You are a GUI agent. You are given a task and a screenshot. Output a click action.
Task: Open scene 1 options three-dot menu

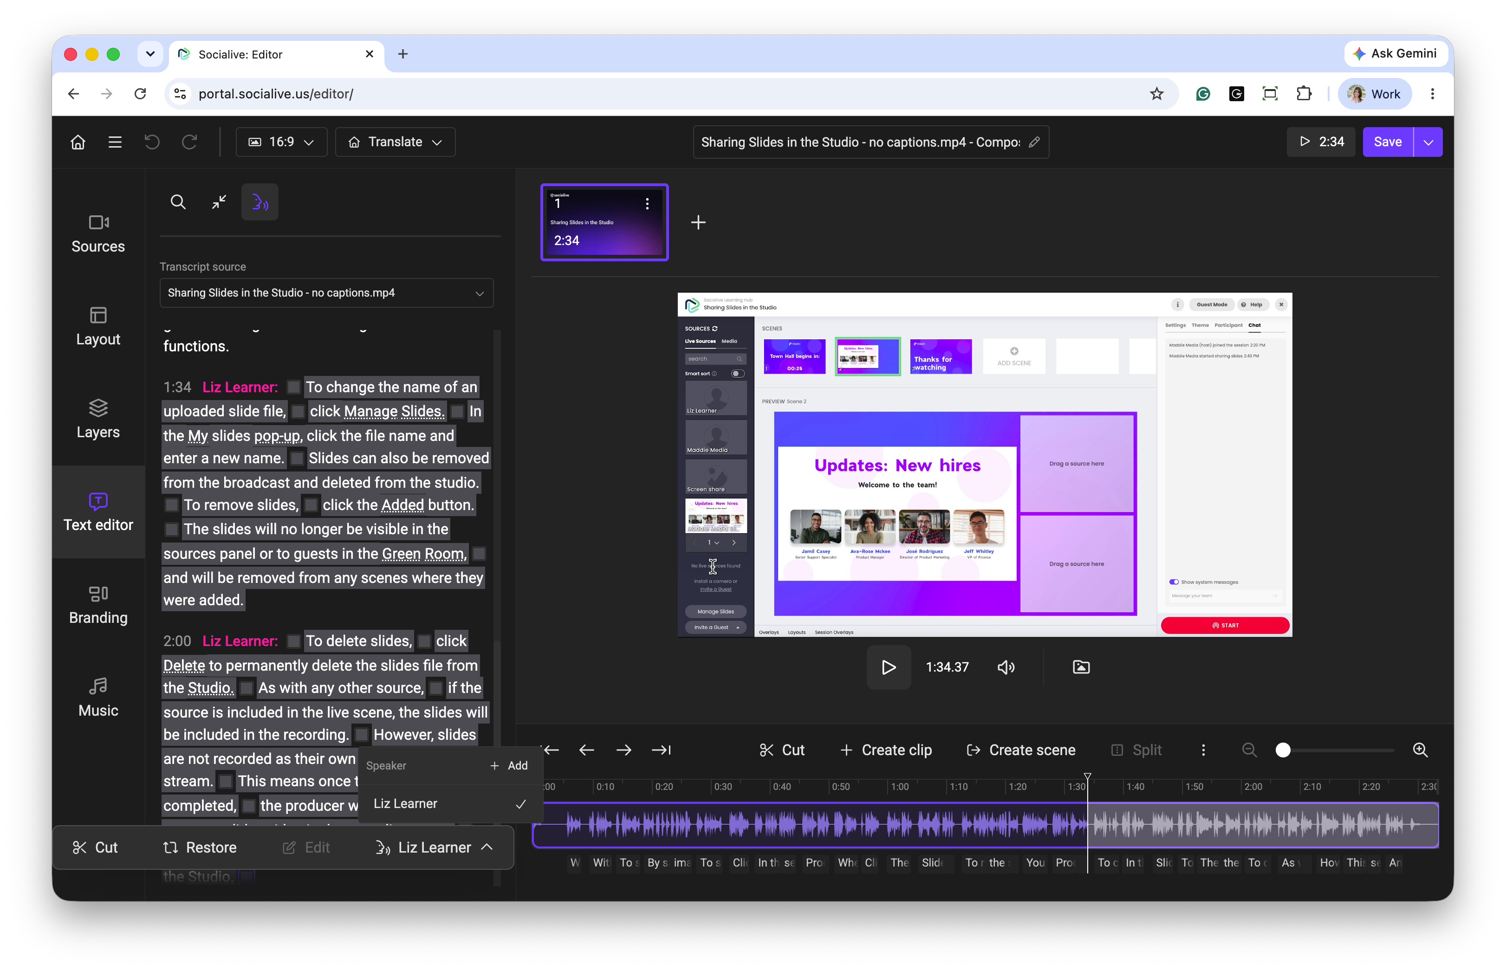(647, 203)
